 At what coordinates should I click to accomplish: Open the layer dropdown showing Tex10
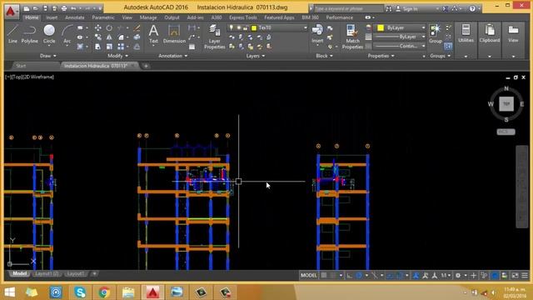268,27
